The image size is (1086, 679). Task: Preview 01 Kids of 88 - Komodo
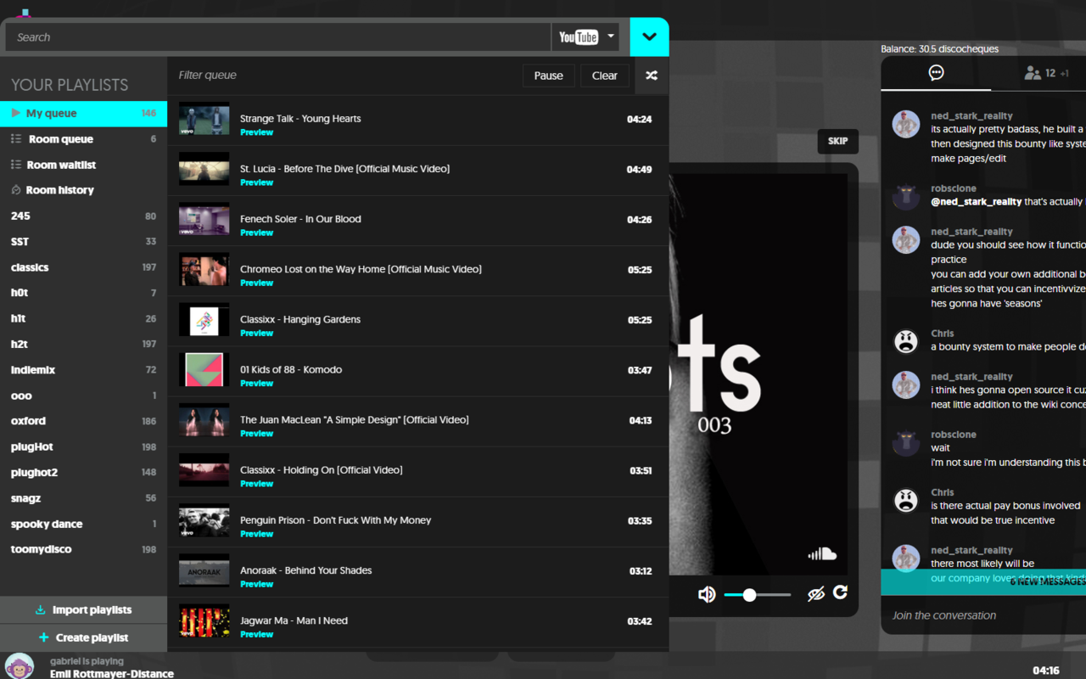pyautogui.click(x=256, y=383)
